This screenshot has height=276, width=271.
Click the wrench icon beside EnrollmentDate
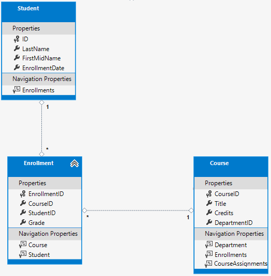tap(17, 68)
